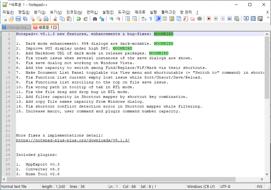The image size is (271, 190).
Task: Open the notepad-plus-plus.org downloads link
Action: coord(73,140)
